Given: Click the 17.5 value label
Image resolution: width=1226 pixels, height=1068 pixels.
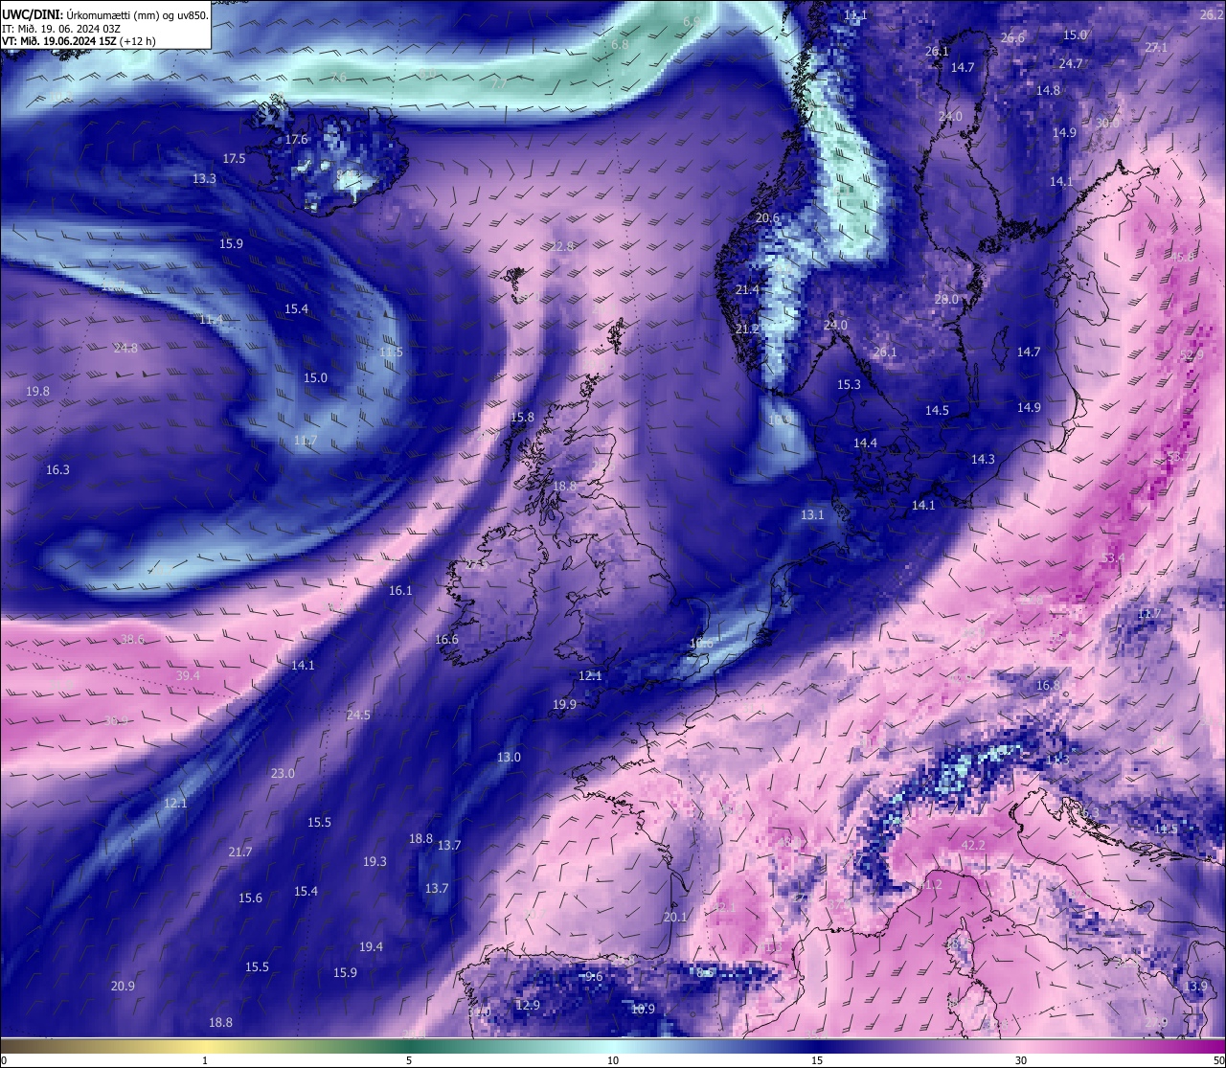Looking at the screenshot, I should tap(235, 159).
